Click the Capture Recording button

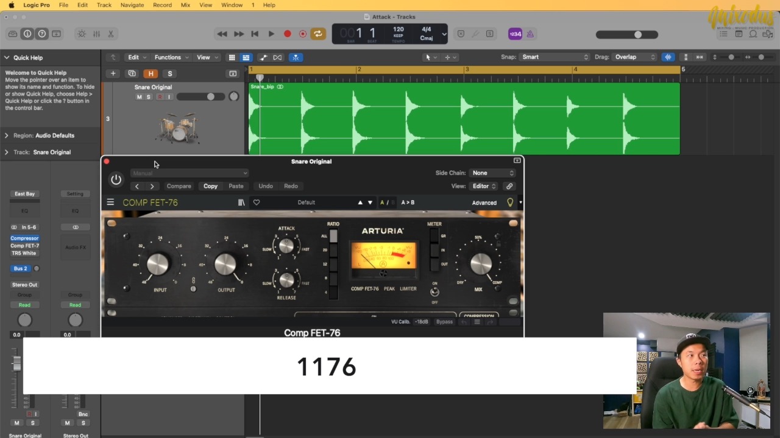coord(303,34)
